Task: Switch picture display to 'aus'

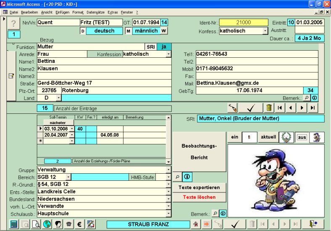Action: point(302,137)
